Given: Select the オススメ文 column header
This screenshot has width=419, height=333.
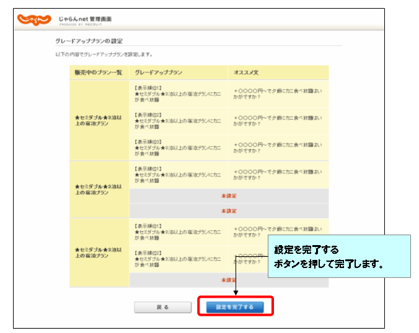Looking at the screenshot, I should [x=245, y=72].
